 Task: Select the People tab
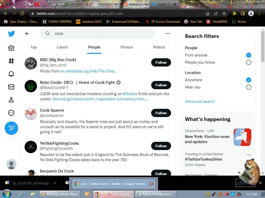94,47
